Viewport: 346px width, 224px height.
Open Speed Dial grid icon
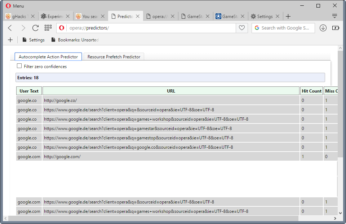click(x=48, y=28)
